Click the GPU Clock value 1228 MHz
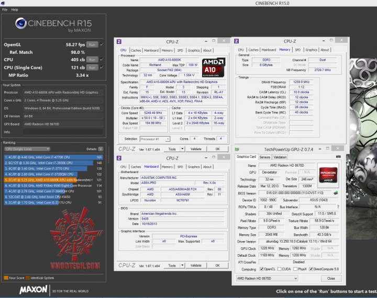This screenshot has height=298, width=377. coord(267,248)
